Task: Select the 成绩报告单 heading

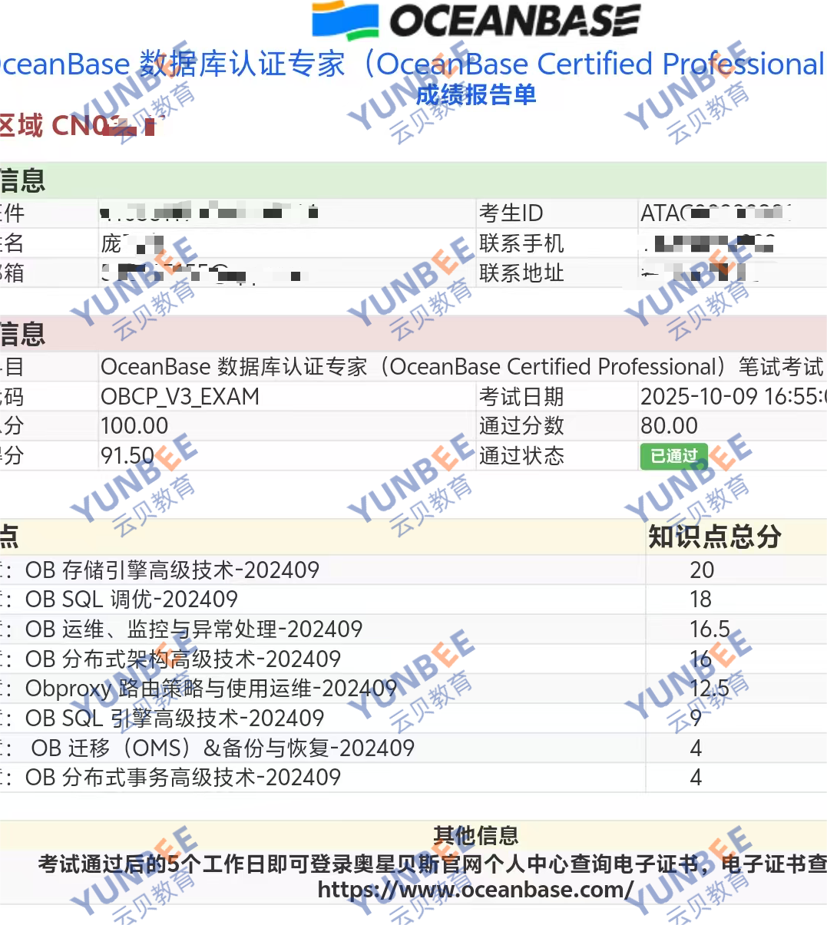Action: [475, 95]
